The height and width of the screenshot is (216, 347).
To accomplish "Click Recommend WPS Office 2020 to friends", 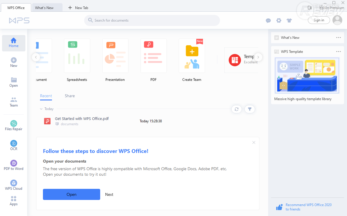I will coord(308,207).
